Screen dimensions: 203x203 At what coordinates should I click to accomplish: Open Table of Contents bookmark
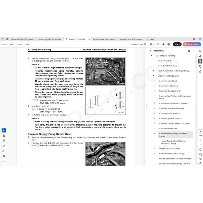(x=164, y=61)
